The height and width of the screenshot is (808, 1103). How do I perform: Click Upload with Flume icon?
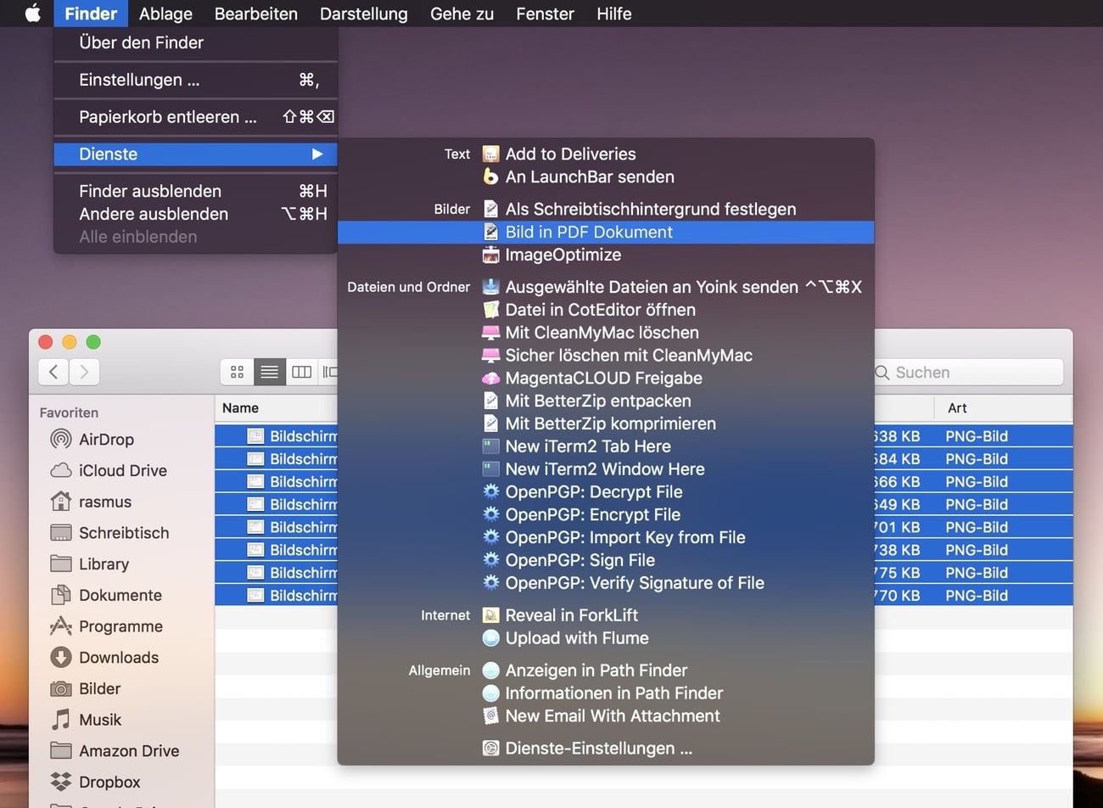[x=490, y=638]
